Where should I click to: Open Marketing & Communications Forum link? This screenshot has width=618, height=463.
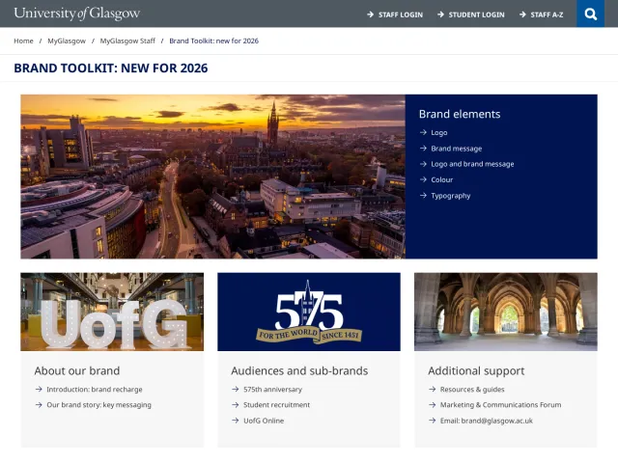[500, 405]
